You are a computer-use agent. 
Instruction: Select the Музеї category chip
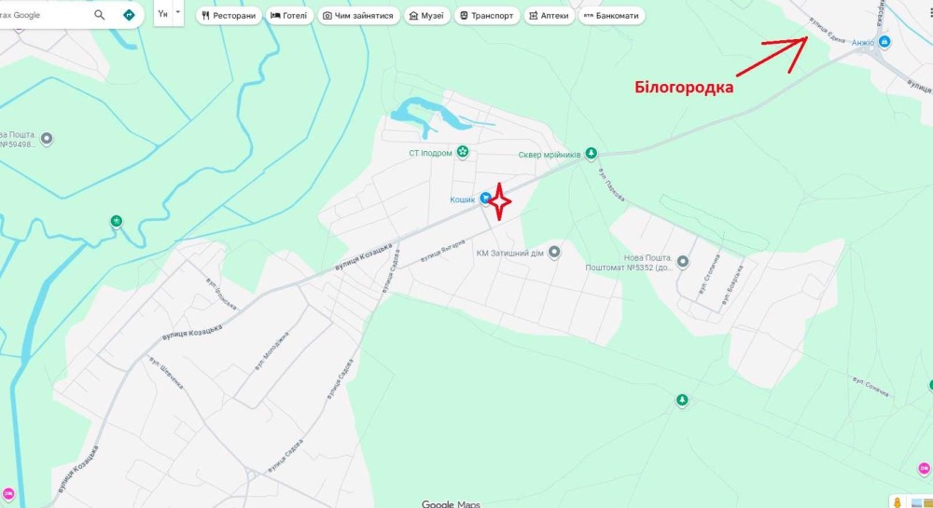[x=426, y=16]
